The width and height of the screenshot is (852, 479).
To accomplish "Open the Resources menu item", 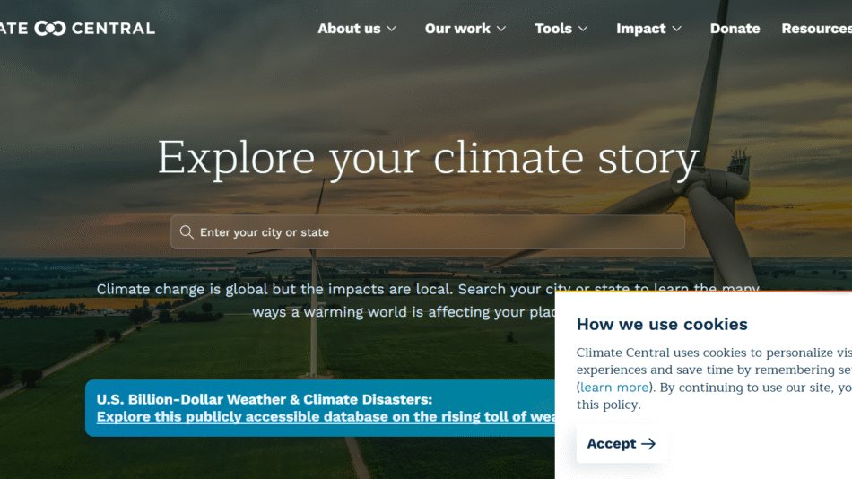I will (816, 29).
